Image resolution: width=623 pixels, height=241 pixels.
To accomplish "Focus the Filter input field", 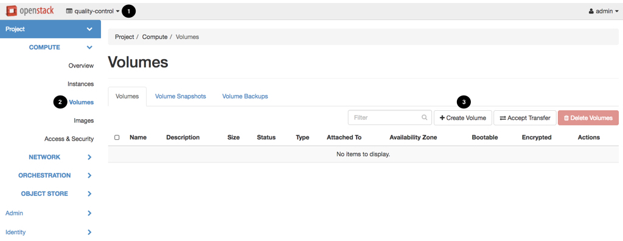I will pyautogui.click(x=389, y=118).
